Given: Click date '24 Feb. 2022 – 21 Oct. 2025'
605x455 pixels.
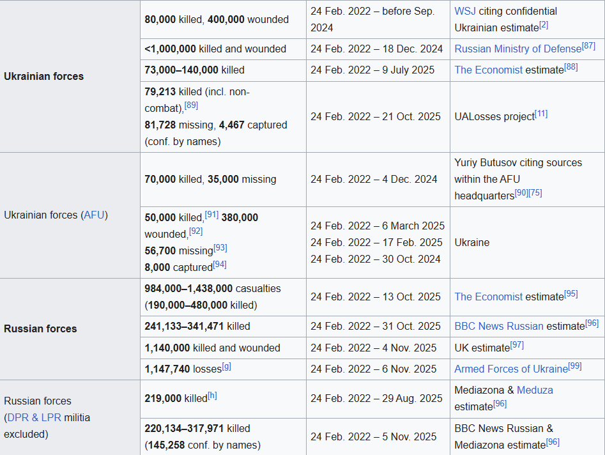Looking at the screenshot, I should 376,116.
